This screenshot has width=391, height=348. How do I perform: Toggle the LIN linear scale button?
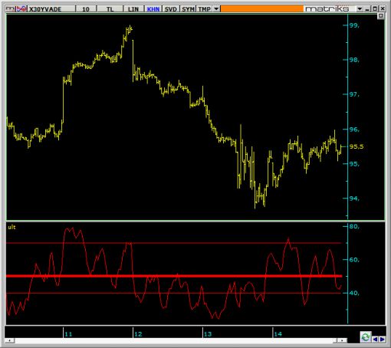tap(133, 9)
